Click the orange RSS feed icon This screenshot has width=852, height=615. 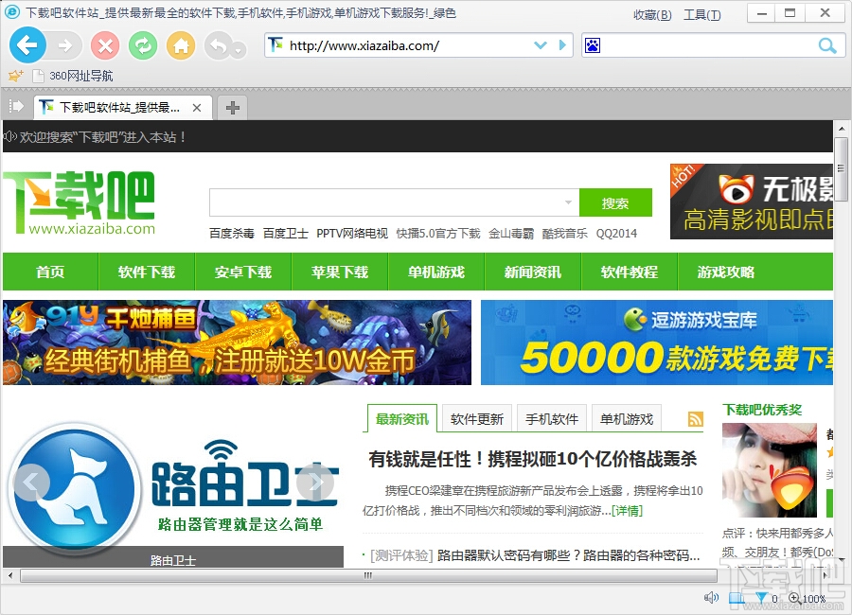click(696, 419)
